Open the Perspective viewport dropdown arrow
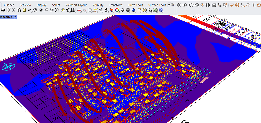This screenshot has width=261, height=123. coord(15,17)
